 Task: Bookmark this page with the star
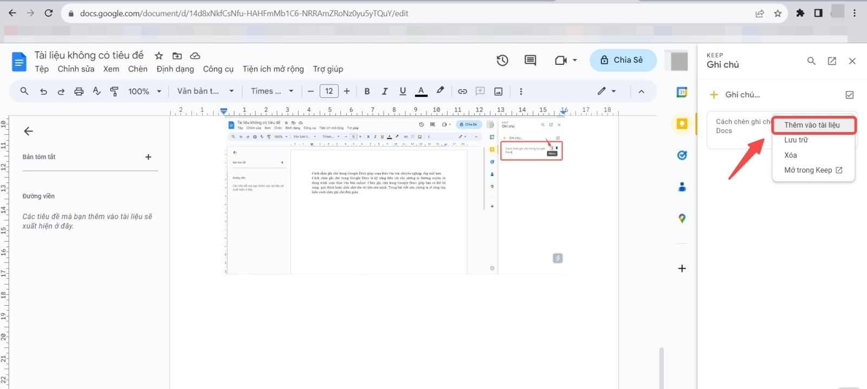[x=778, y=14]
